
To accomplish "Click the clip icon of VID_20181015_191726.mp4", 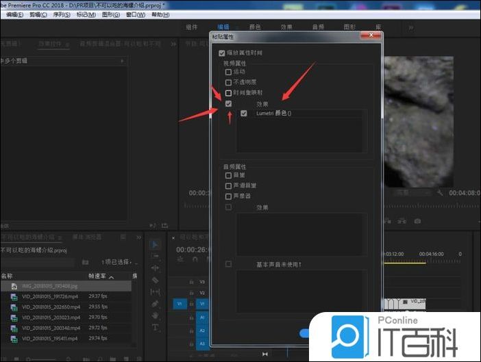I will click(x=14, y=296).
